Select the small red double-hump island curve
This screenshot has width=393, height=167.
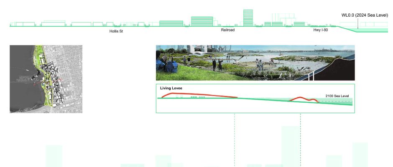point(305,99)
